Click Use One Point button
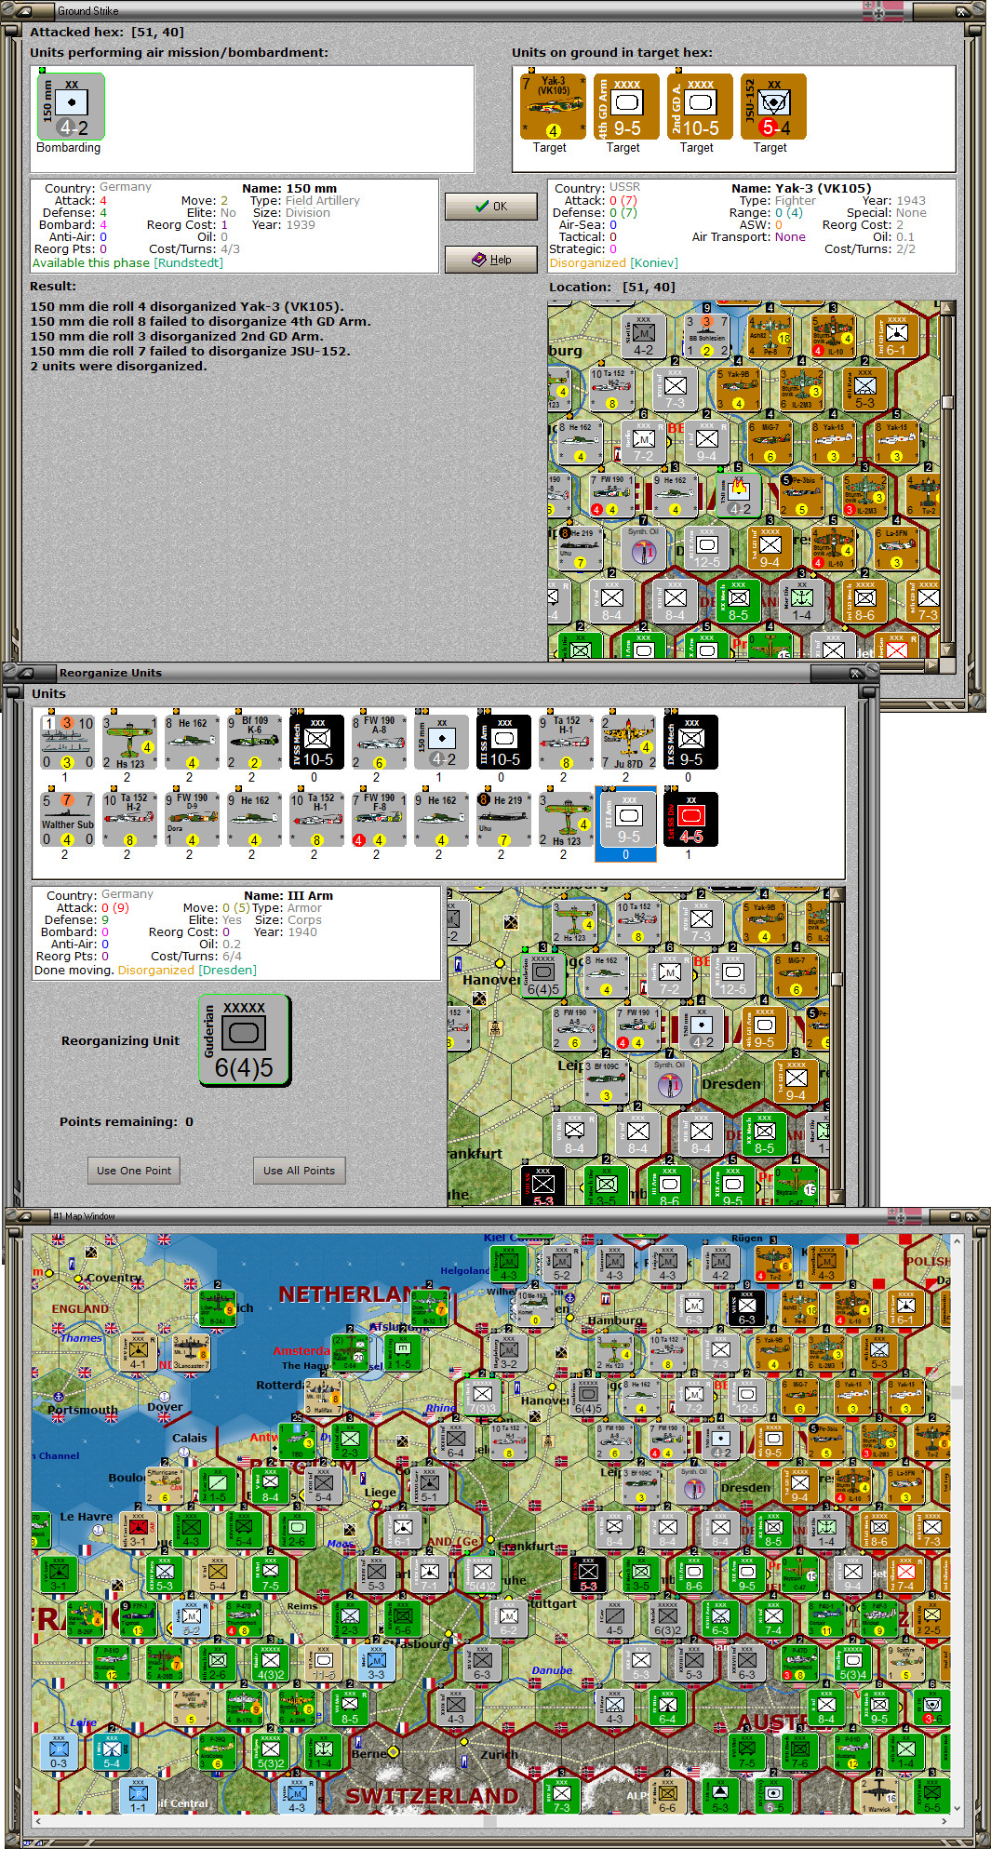This screenshot has height=1849, width=991. (134, 1170)
